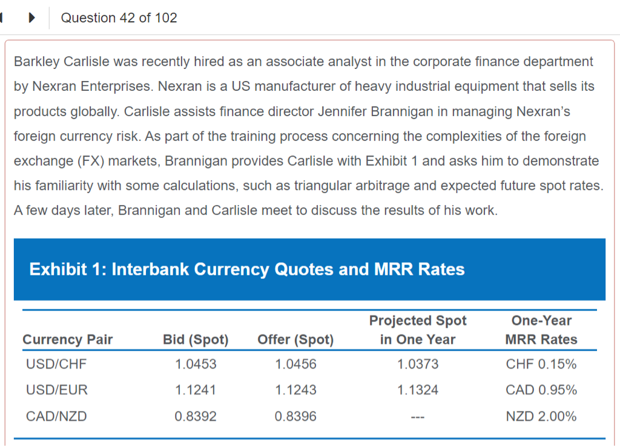The width and height of the screenshot is (620, 446).
Task: Select the Currency Pair column header
Action: (67, 339)
